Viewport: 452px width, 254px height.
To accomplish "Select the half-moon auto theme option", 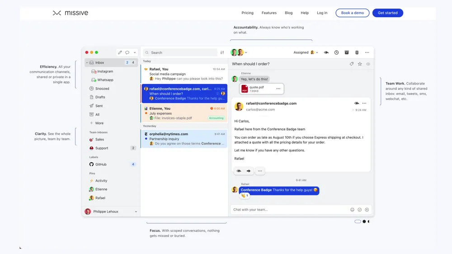I will (369, 221).
